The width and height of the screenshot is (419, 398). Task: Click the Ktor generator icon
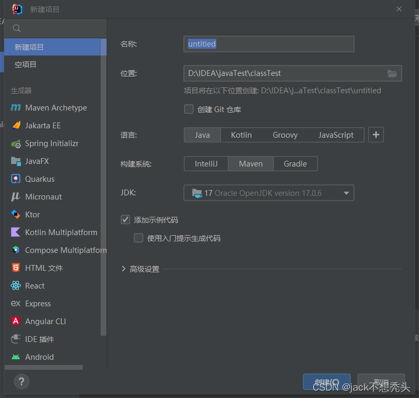tap(16, 214)
